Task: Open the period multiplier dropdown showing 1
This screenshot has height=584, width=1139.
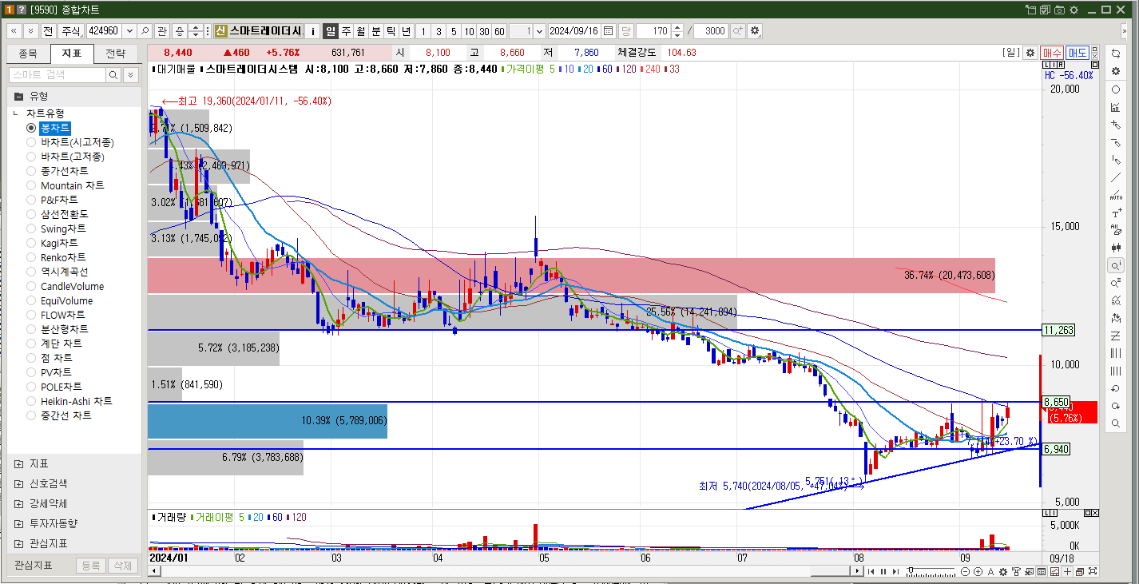Action: point(540,31)
